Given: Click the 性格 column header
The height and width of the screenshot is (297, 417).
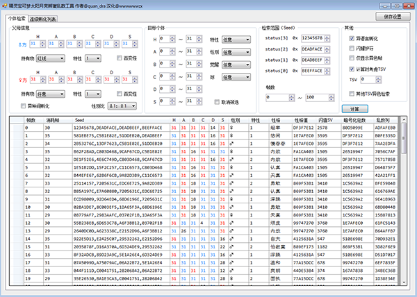Looking at the screenshot, I should coord(276,119).
